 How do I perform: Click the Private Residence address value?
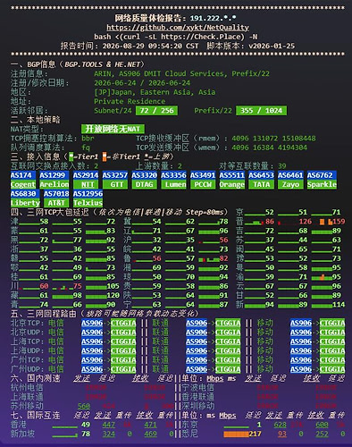click(x=130, y=101)
